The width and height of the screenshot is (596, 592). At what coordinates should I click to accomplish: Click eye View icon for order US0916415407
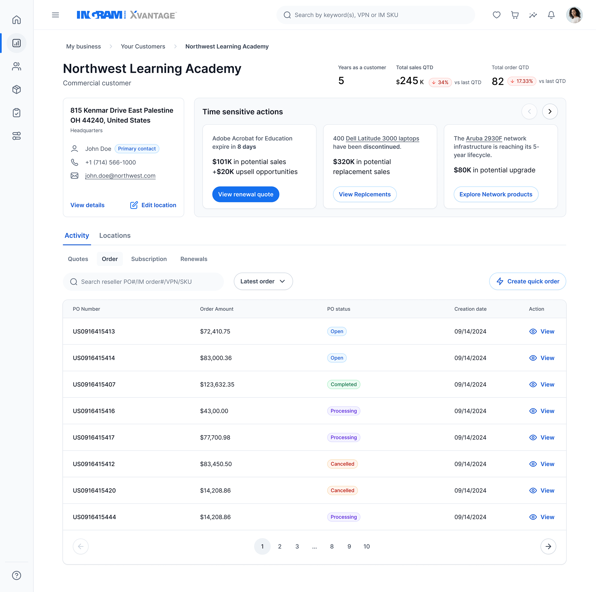tap(533, 384)
